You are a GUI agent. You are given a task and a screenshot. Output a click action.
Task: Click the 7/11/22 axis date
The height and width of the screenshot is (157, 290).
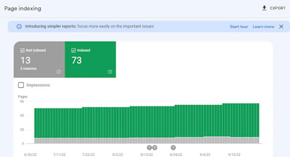(60, 155)
